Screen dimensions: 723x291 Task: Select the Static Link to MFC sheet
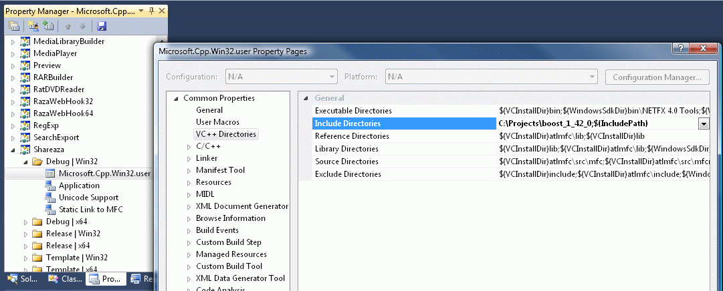pyautogui.click(x=90, y=210)
